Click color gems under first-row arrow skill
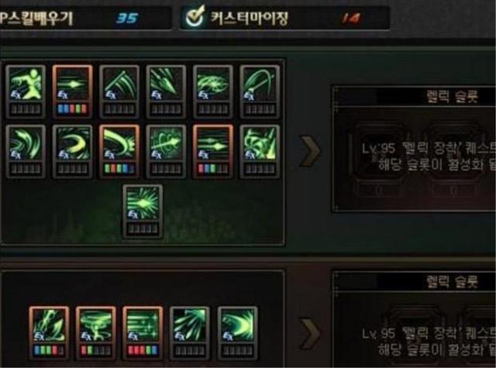Viewport: 496px width, 368px height. 72,109
